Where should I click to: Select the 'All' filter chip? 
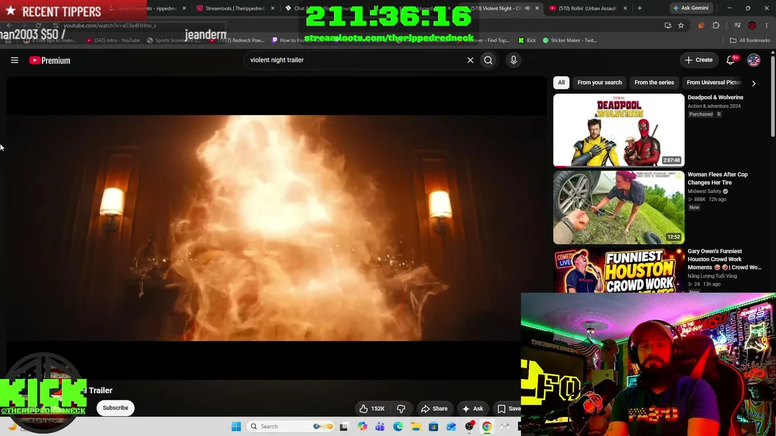(561, 82)
